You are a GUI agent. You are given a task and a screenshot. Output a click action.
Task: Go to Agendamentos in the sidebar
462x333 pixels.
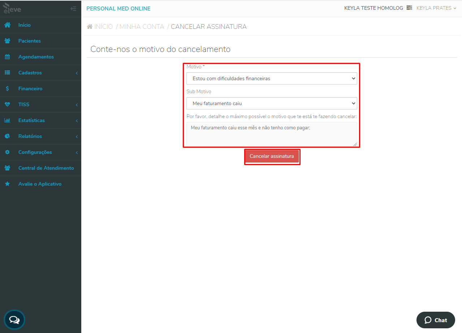40,57
